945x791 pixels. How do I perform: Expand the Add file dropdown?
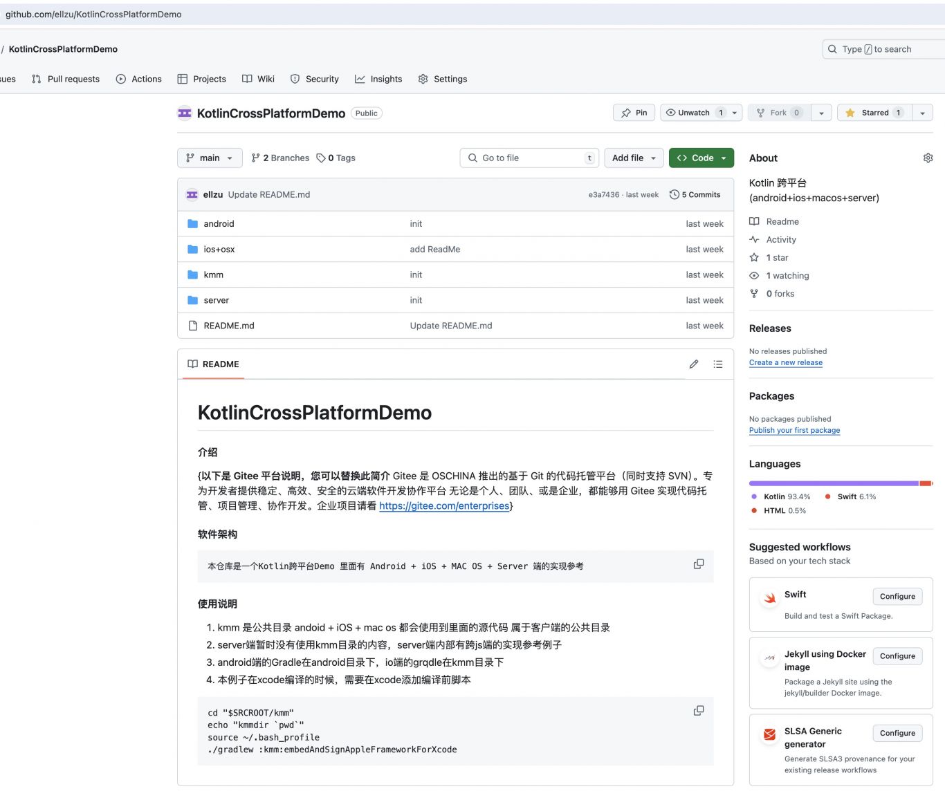634,158
